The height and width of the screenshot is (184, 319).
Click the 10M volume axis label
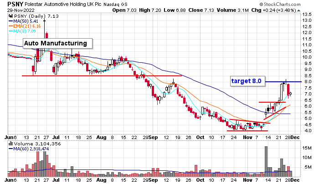click(307, 158)
